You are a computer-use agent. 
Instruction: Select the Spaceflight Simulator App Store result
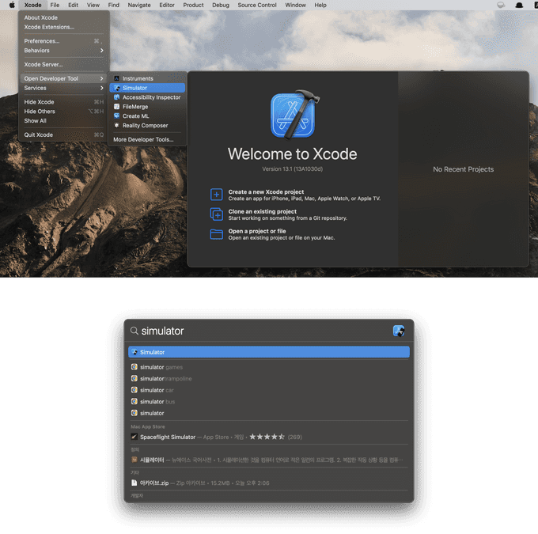(x=269, y=437)
